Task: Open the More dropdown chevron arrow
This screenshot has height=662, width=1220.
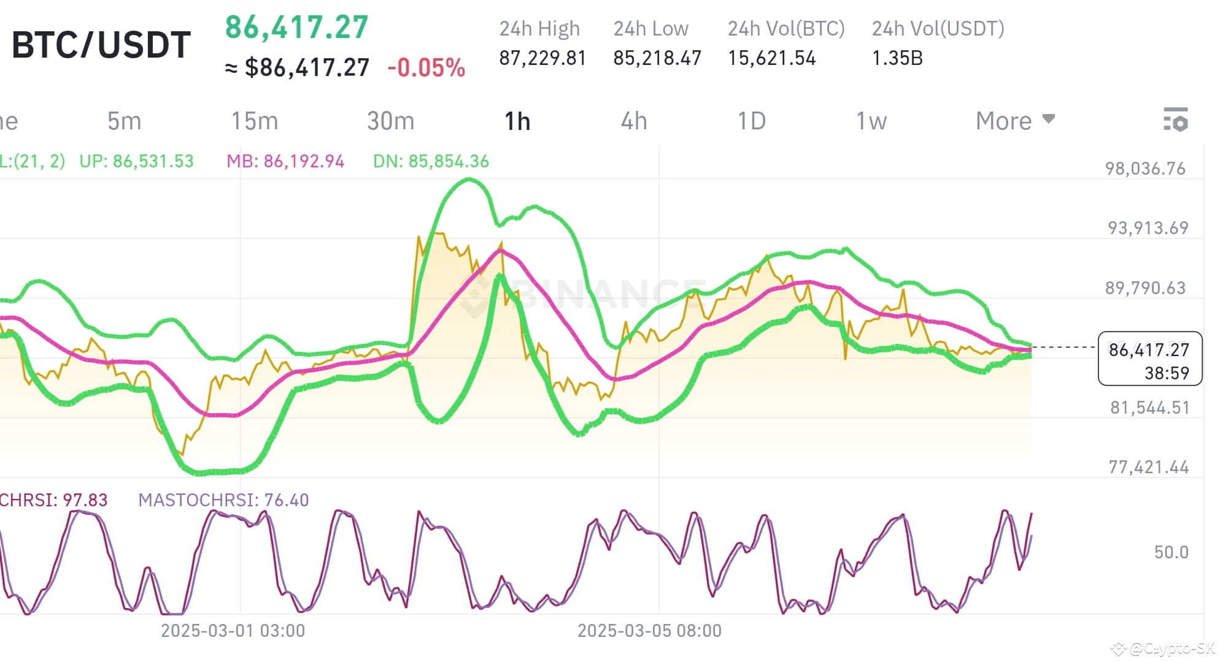Action: click(1049, 119)
